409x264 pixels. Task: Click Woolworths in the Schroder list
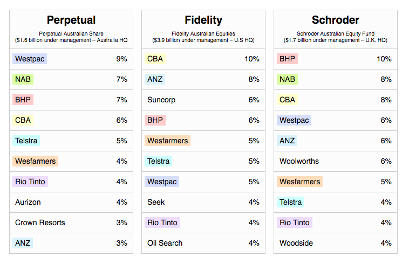(299, 161)
